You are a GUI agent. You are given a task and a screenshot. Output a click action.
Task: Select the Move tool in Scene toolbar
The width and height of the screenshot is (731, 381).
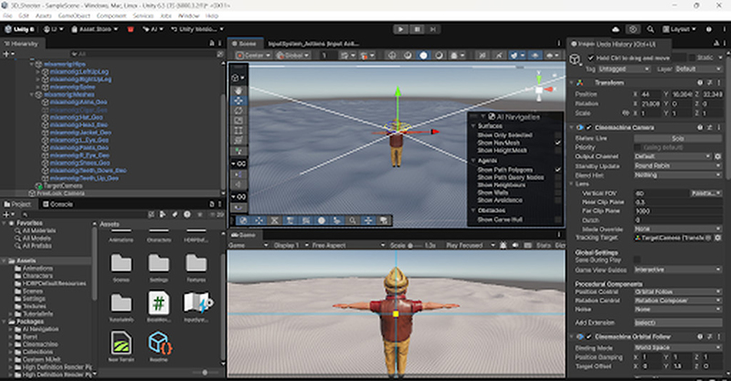[x=238, y=101]
